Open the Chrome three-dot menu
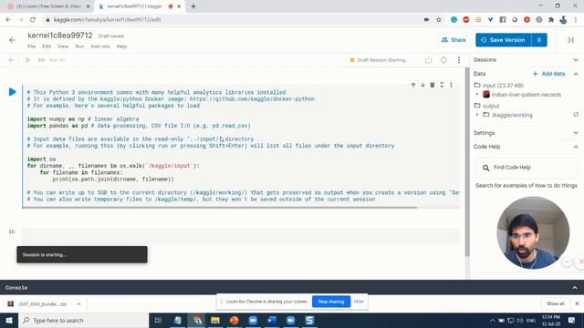The width and height of the screenshot is (584, 328). pos(576,19)
